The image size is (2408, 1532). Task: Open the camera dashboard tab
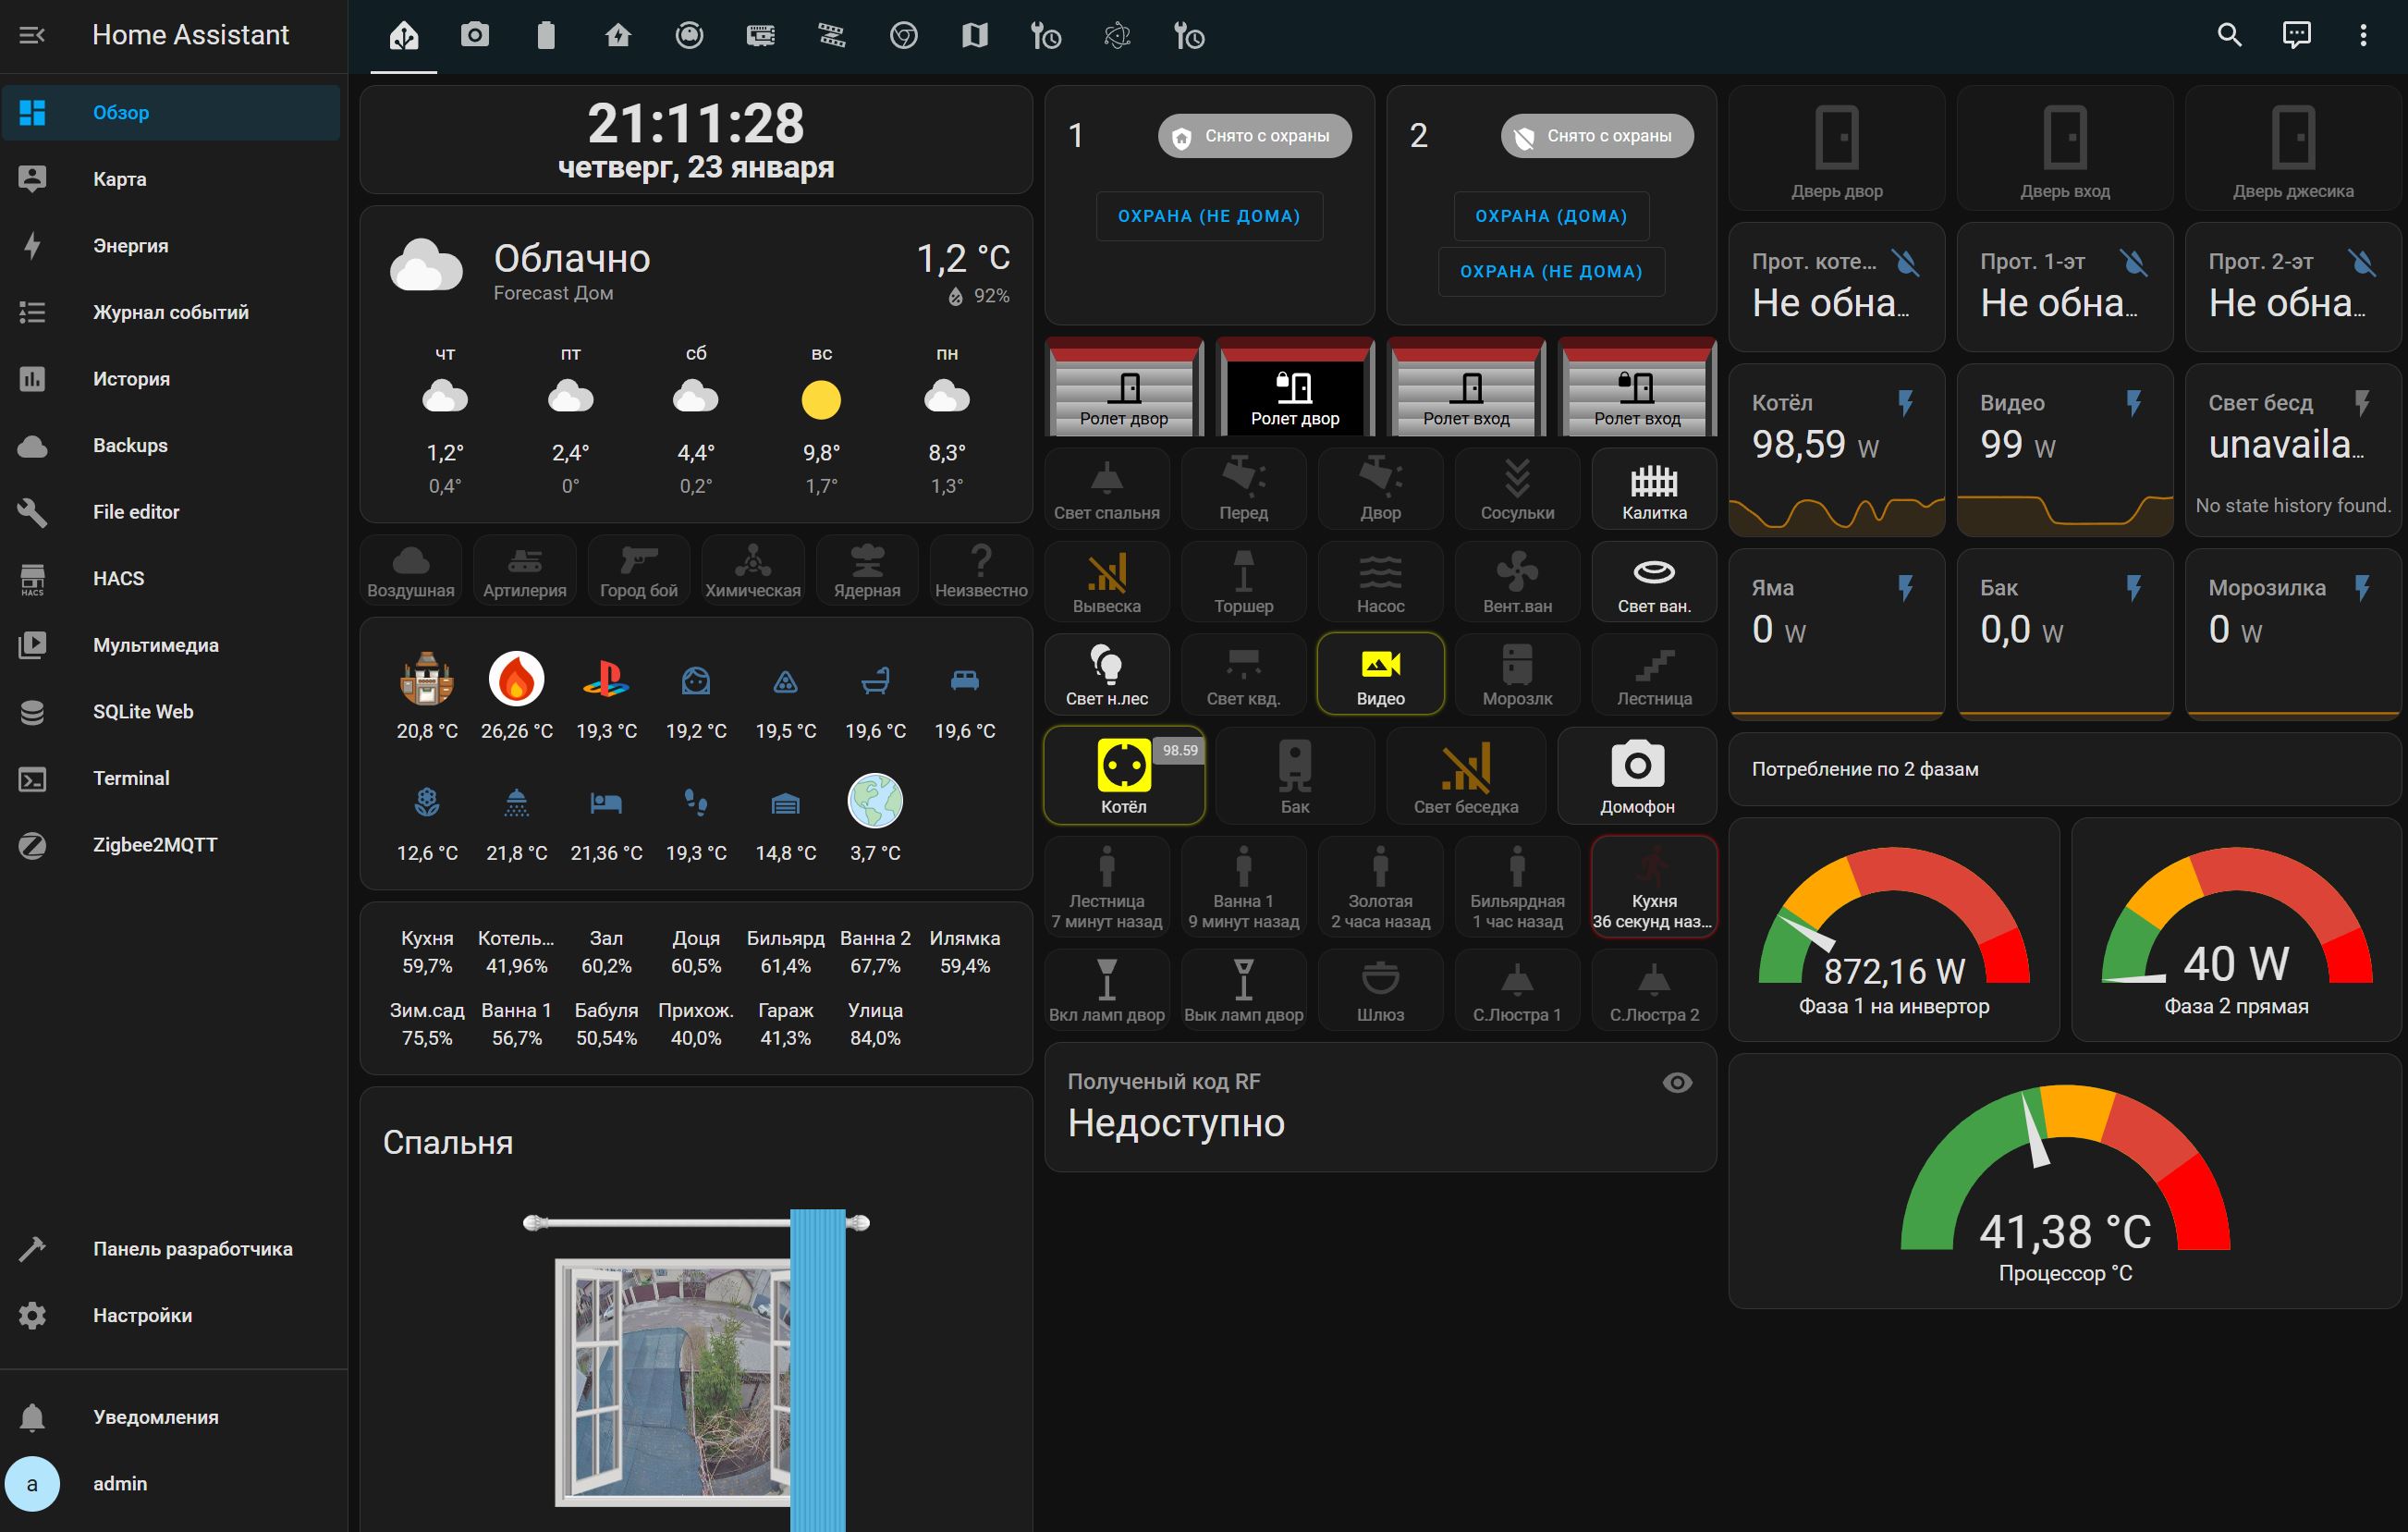[x=474, y=36]
